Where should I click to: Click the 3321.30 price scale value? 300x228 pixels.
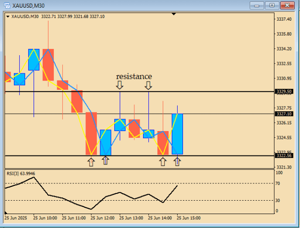[284, 168]
